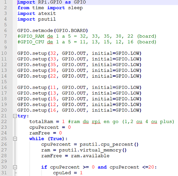The image size is (178, 176).
Task: Click the GPIO.setup(33 line
Action: point(79,59)
